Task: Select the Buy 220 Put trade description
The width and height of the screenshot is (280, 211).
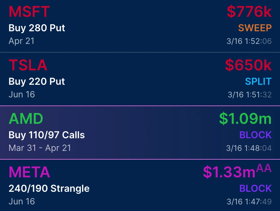Action: [36, 81]
